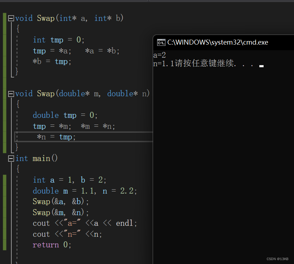This screenshot has width=294, height=264.
Task: Click the line 'int a = 1, b = 2;'
Action: [70, 180]
